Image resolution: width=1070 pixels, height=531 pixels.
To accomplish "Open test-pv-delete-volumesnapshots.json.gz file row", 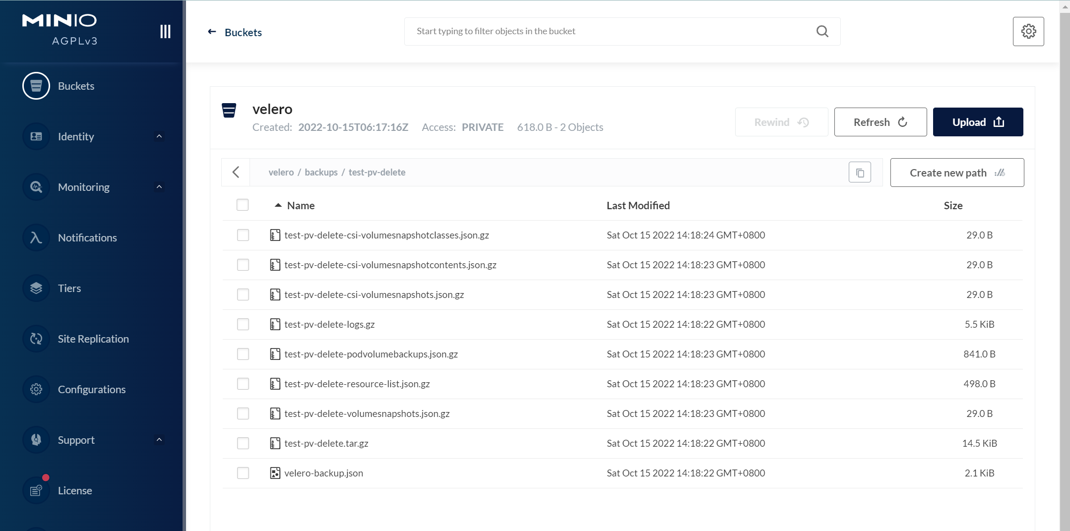I will point(623,413).
